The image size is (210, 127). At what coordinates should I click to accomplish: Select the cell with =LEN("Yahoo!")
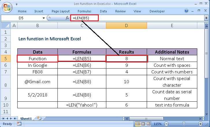[x=82, y=105]
